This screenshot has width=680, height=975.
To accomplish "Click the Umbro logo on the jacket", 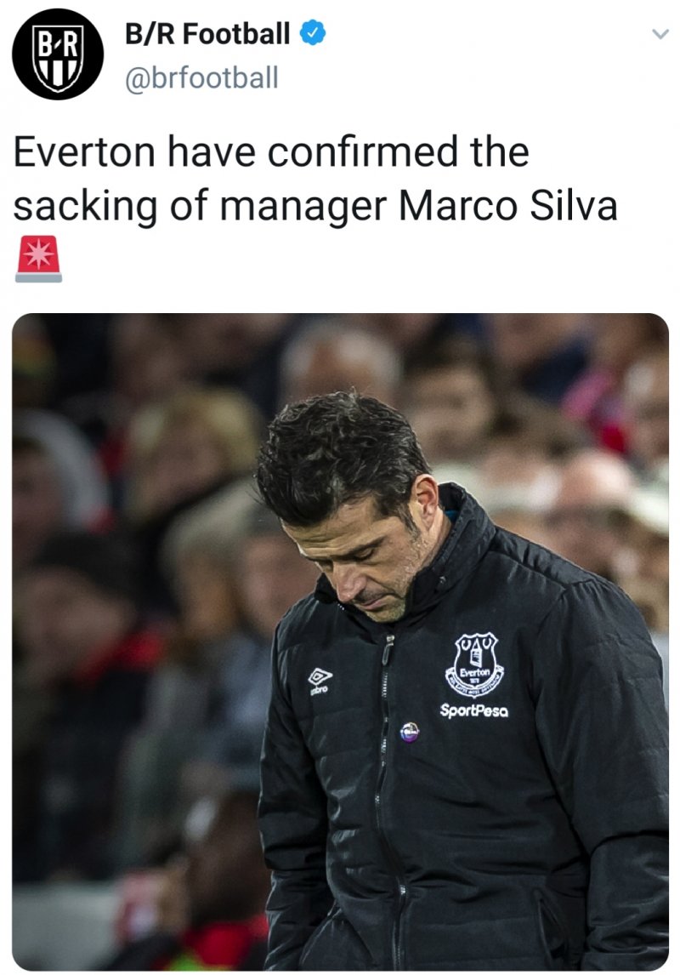I will click(x=320, y=680).
